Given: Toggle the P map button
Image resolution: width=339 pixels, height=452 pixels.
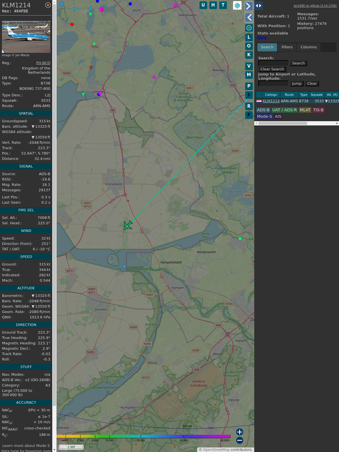Looking at the screenshot, I should [249, 86].
